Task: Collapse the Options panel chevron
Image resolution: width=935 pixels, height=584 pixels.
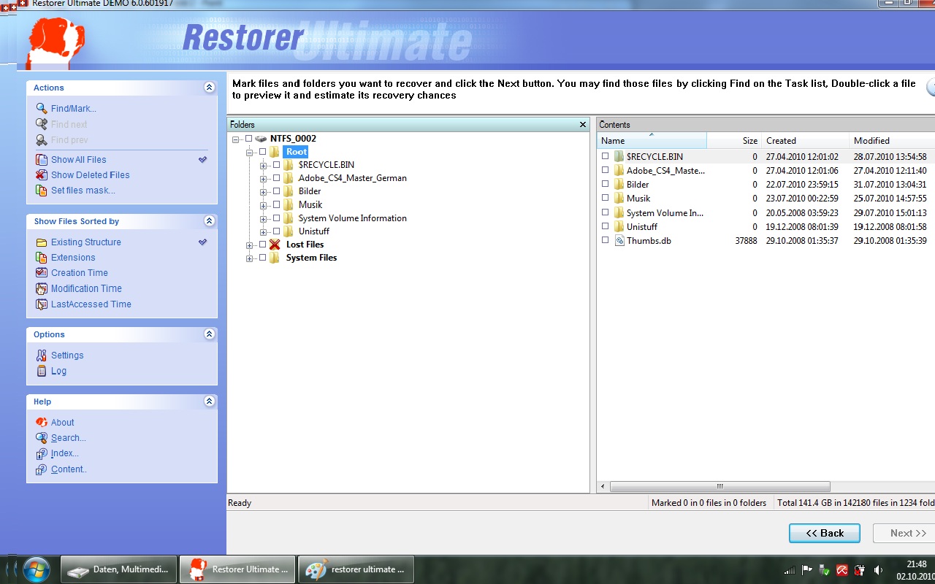Action: pyautogui.click(x=209, y=334)
